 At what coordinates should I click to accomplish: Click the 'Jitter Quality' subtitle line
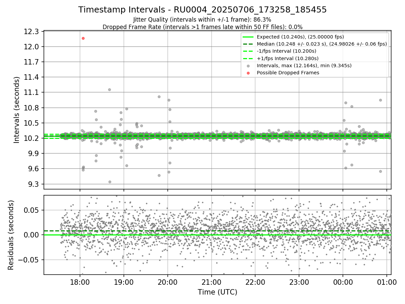click(x=202, y=20)
